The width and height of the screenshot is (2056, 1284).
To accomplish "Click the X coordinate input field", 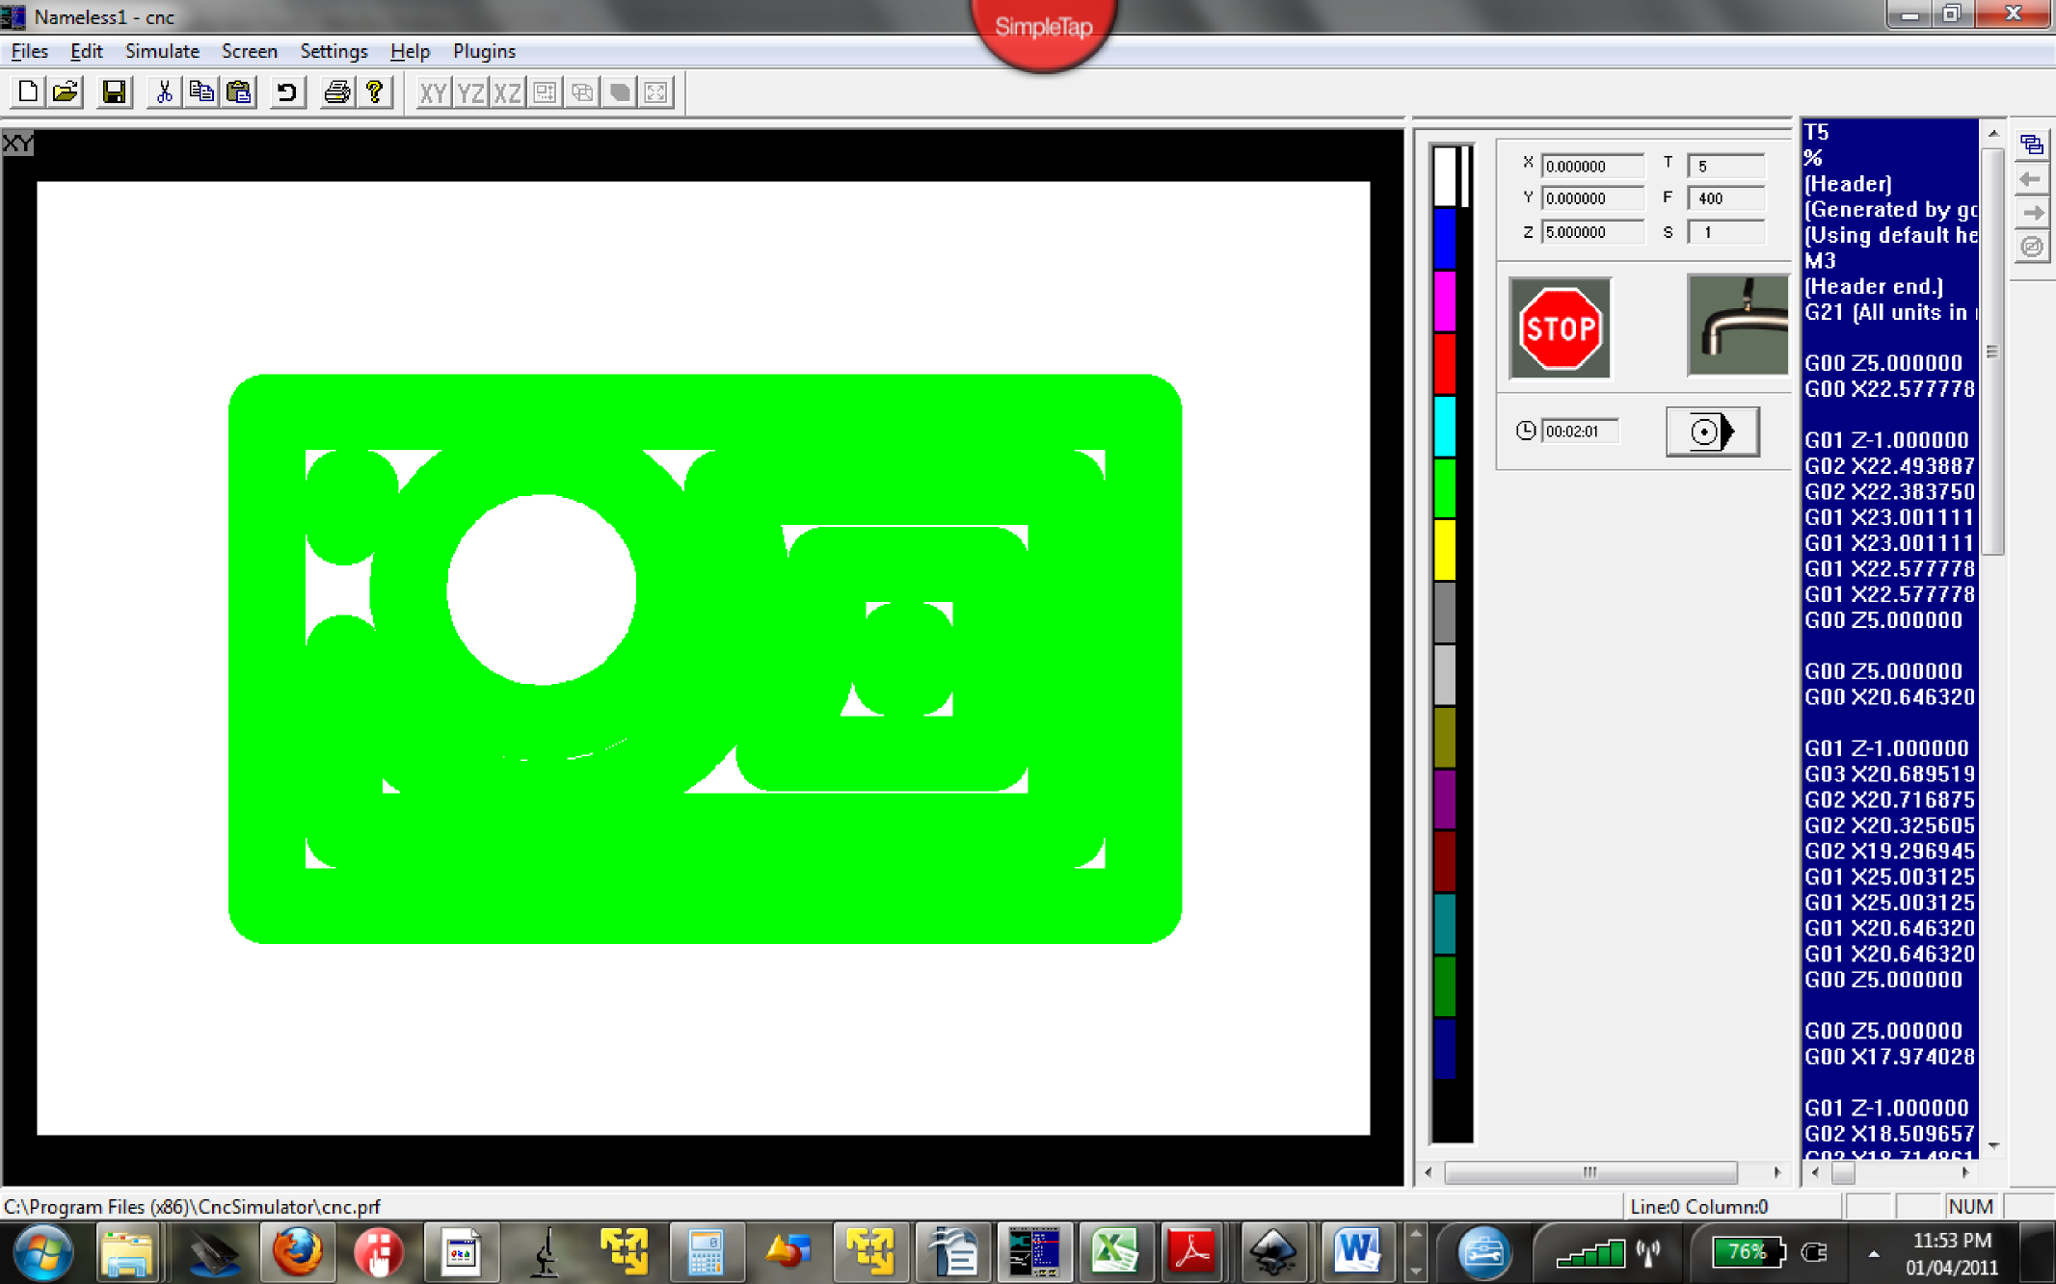I will tap(1590, 166).
